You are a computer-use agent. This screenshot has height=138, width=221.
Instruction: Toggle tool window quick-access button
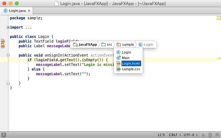4,135
